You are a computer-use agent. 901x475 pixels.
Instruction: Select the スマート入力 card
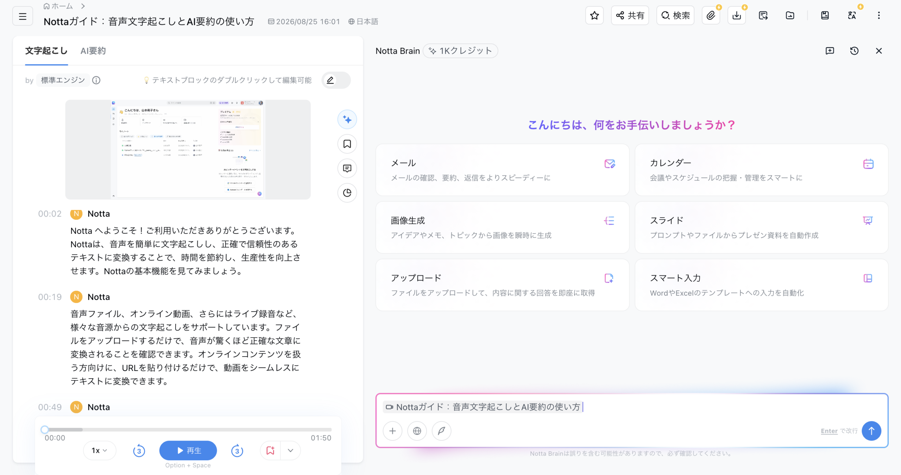[x=761, y=285]
